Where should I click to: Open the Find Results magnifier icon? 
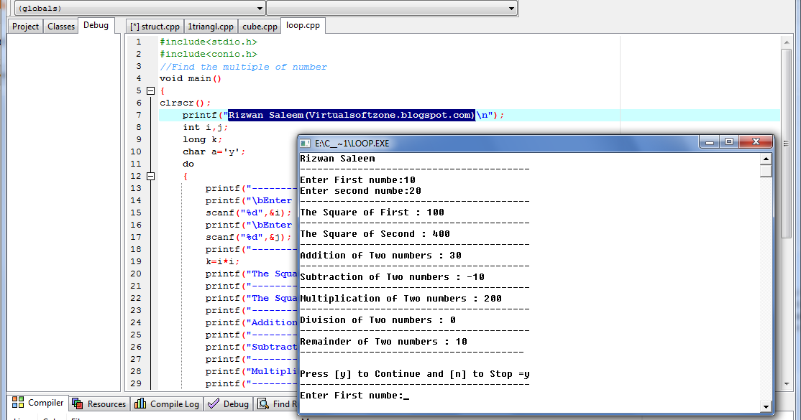263,403
